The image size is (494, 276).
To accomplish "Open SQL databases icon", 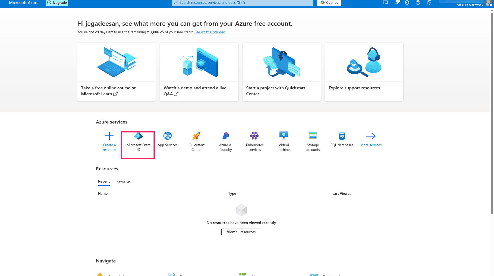I will (x=342, y=136).
